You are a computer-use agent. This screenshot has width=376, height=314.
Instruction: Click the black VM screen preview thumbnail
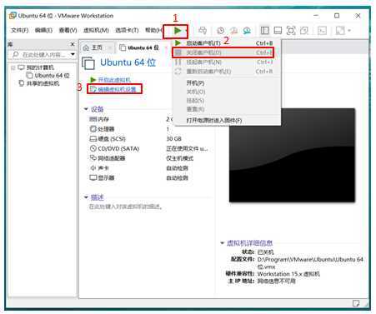[x=292, y=155]
